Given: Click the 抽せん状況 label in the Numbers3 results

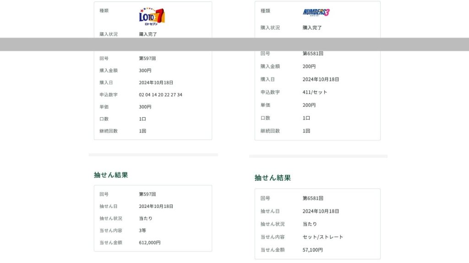Looking at the screenshot, I should click(x=272, y=224).
